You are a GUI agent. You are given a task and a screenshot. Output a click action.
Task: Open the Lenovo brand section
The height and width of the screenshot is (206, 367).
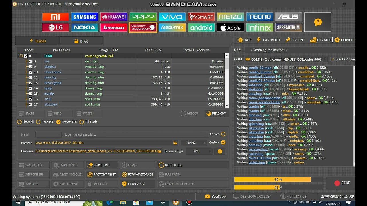pos(114,27)
